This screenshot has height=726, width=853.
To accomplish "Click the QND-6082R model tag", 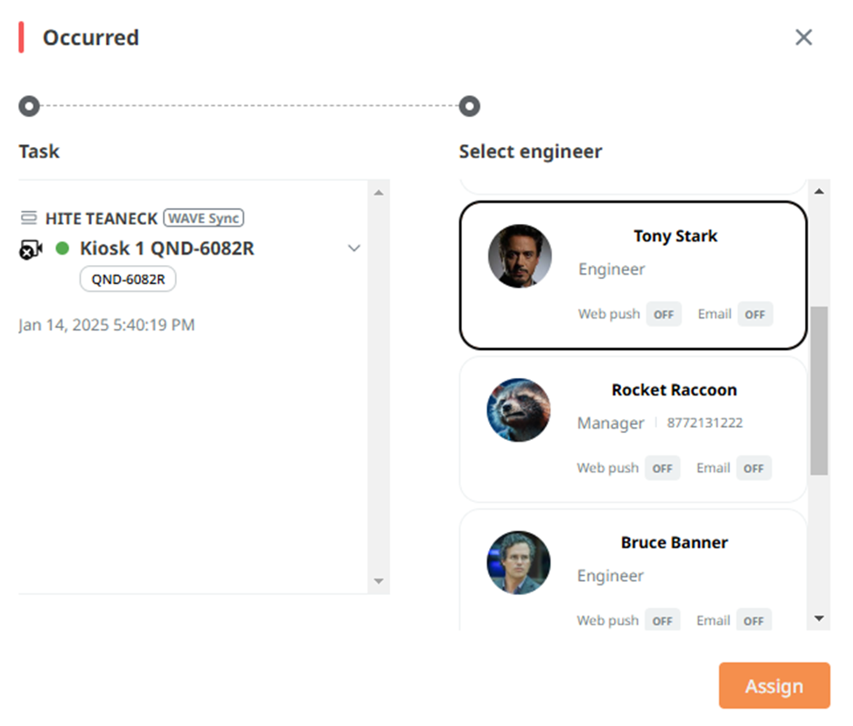I will click(x=128, y=279).
